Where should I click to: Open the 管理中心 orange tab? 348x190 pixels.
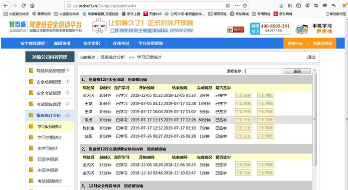coord(295,43)
